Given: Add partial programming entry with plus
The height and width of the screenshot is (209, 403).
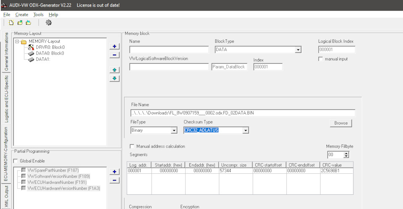Looking at the screenshot, I should tap(114, 172).
